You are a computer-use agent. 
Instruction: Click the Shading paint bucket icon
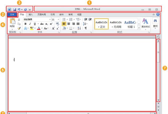[x=64, y=28]
